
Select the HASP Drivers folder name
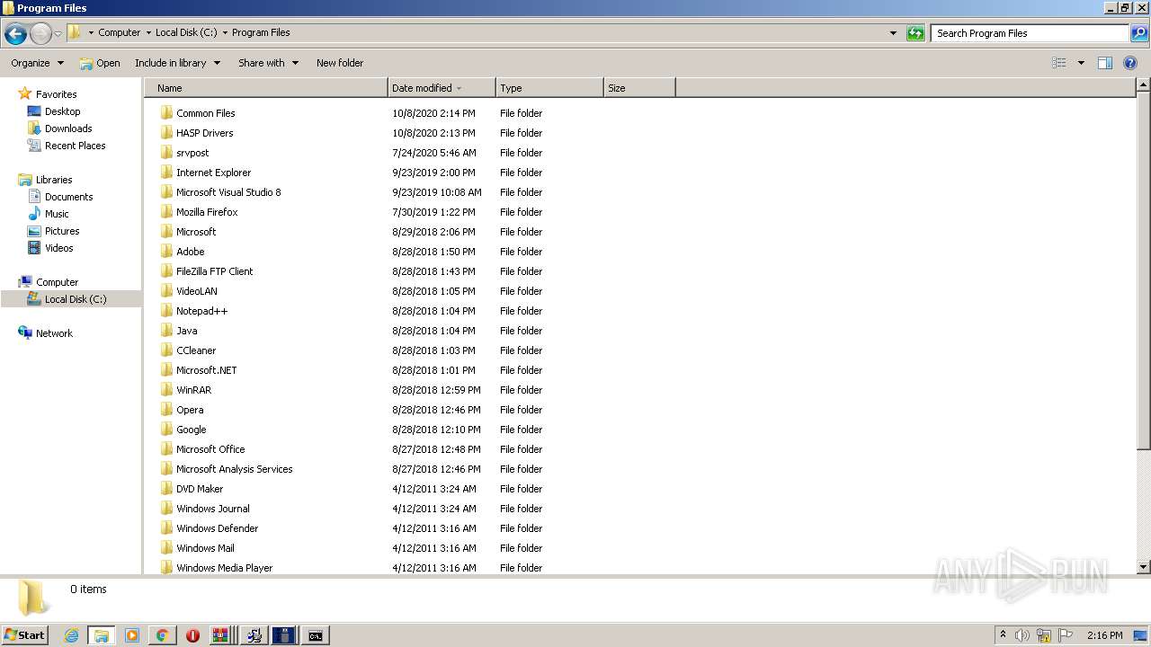point(205,133)
